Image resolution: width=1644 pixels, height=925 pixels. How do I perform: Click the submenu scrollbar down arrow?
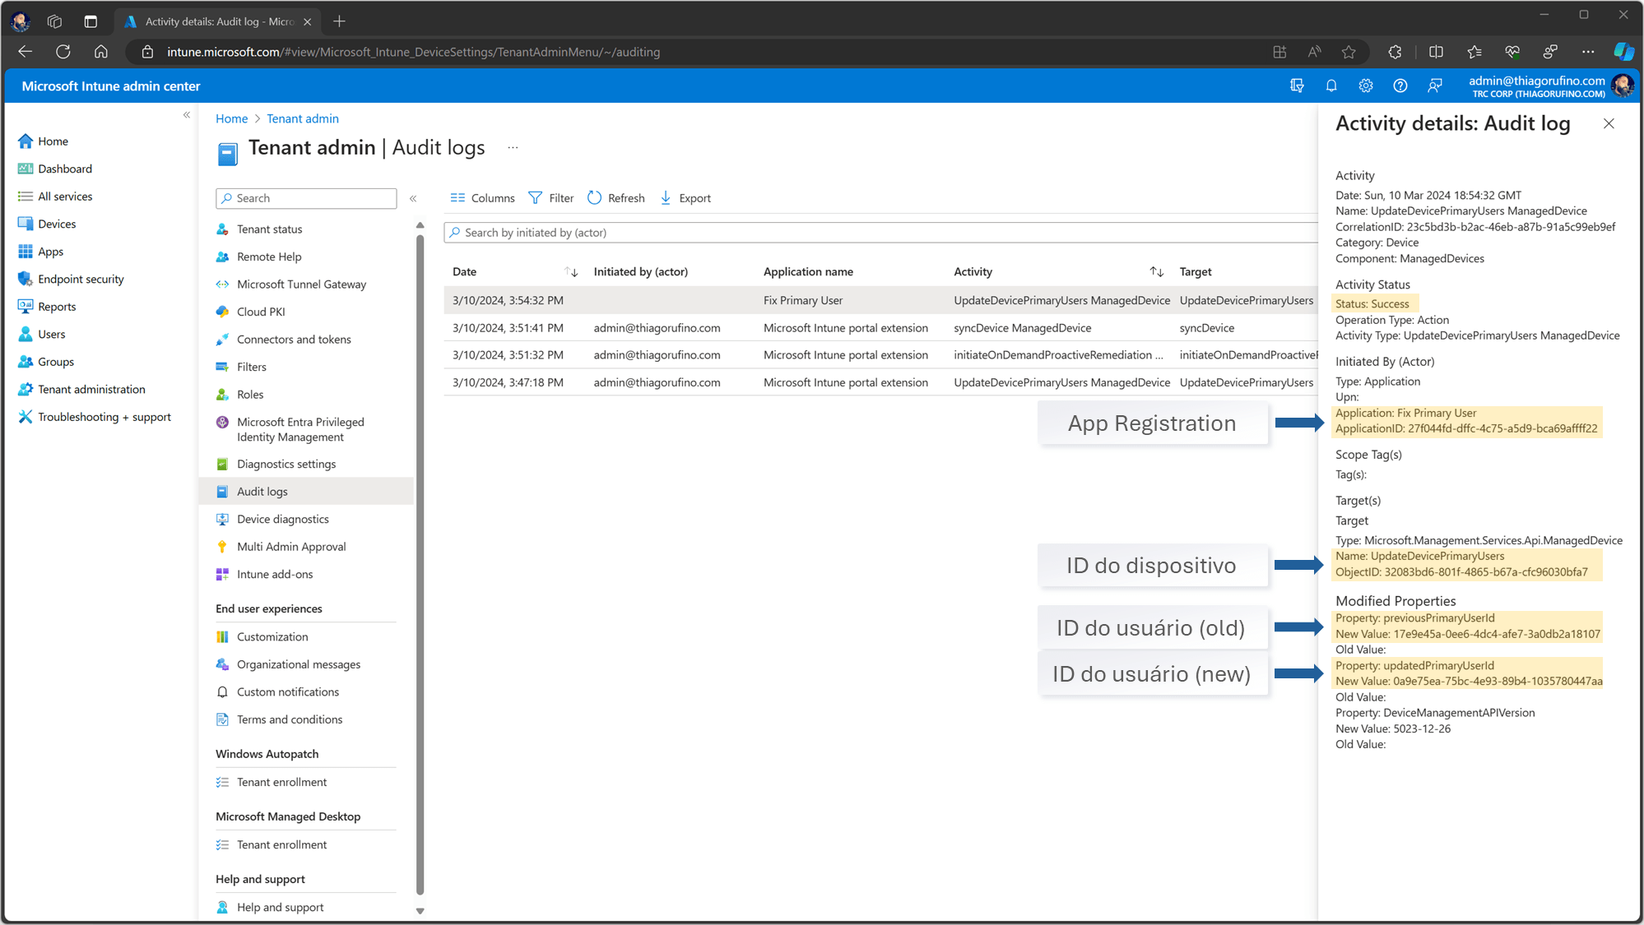pos(420,910)
